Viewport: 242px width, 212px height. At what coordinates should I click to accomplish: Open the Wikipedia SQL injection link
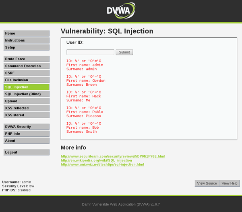pos(96,161)
